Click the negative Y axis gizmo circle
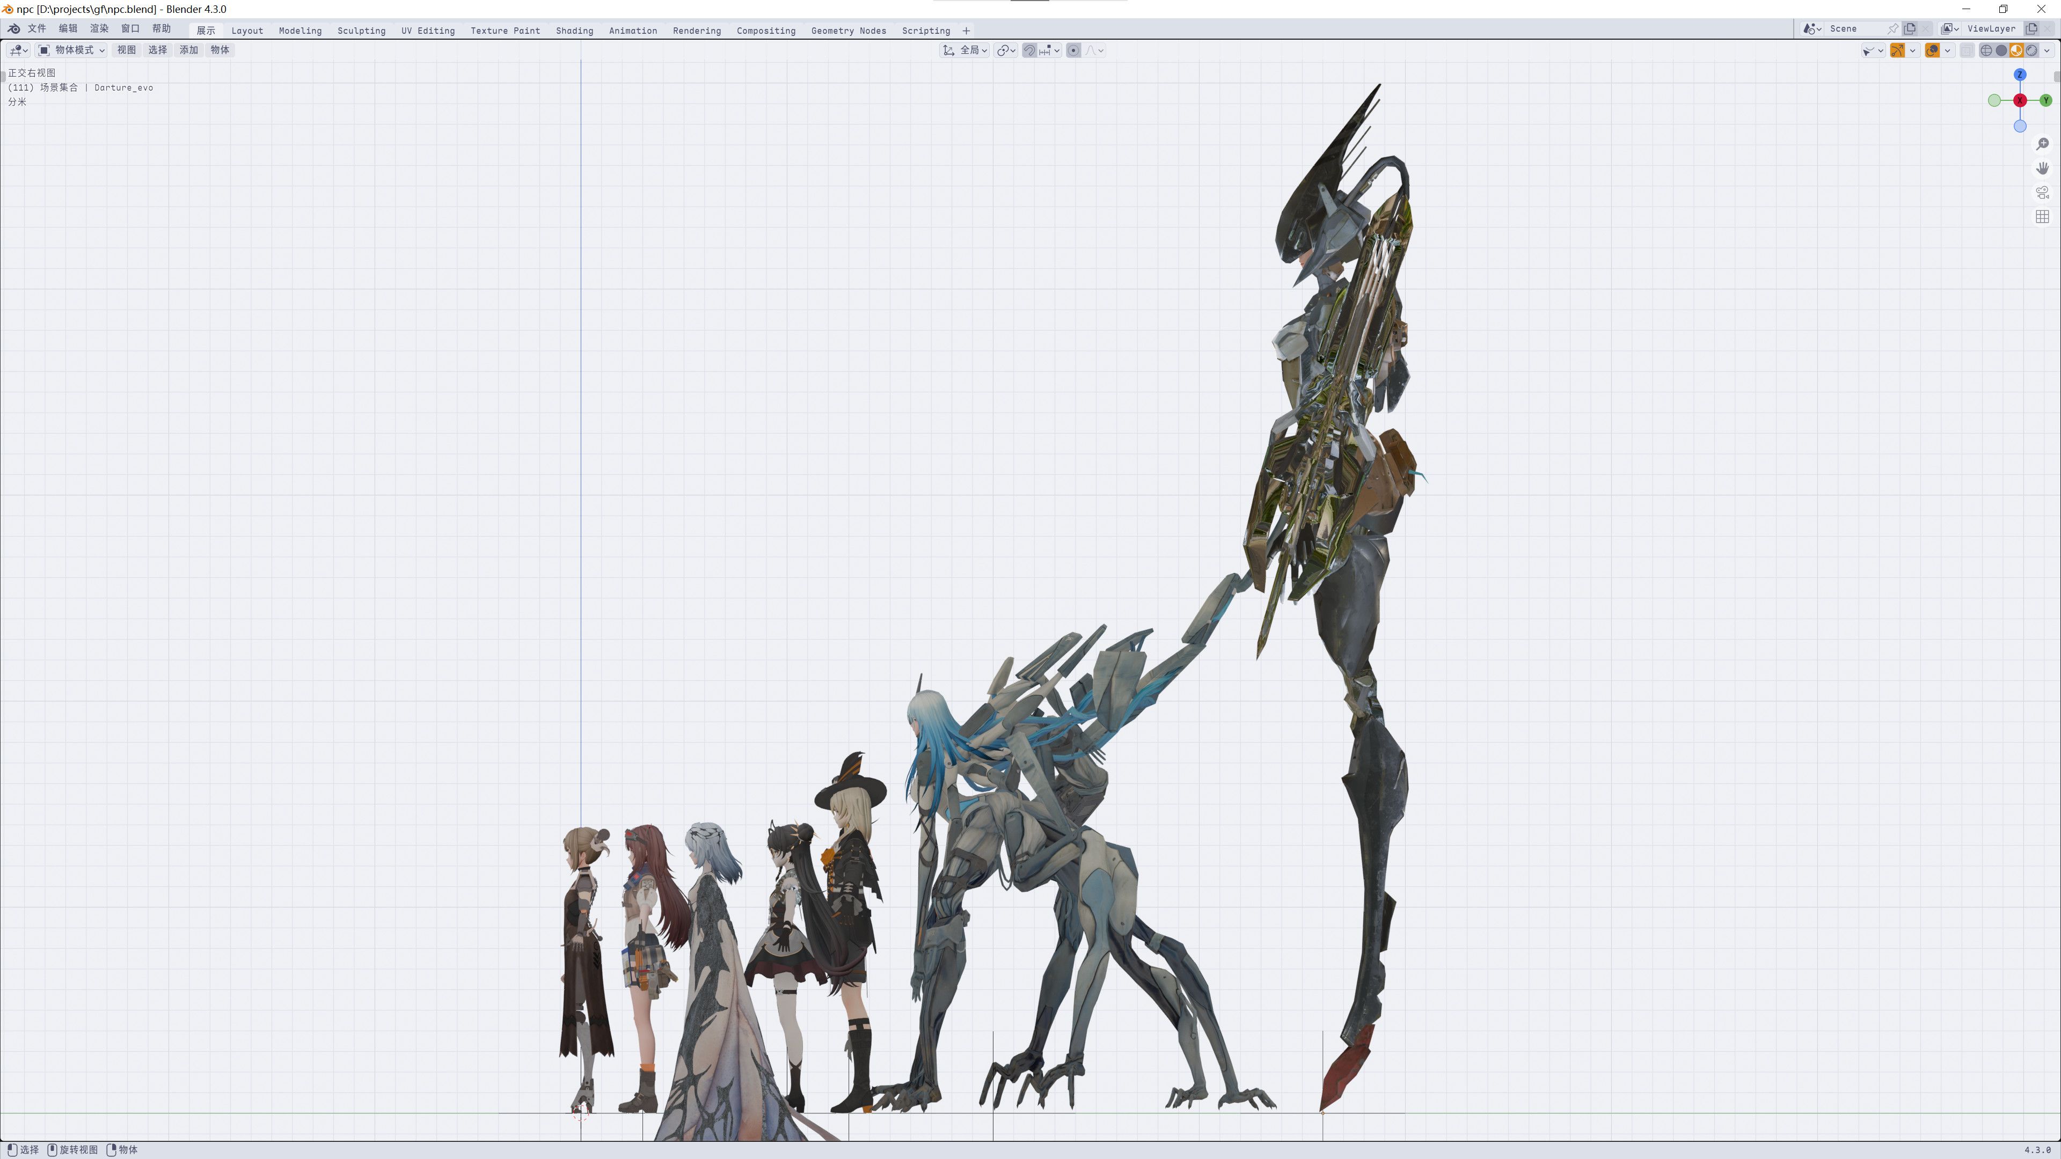 (x=1994, y=100)
